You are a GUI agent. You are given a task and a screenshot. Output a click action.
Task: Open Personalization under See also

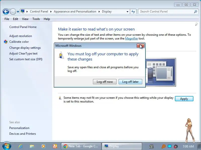point(19,128)
